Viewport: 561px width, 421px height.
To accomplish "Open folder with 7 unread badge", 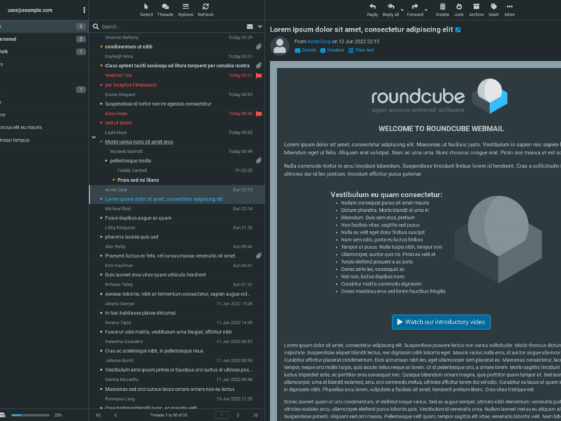I will click(44, 90).
